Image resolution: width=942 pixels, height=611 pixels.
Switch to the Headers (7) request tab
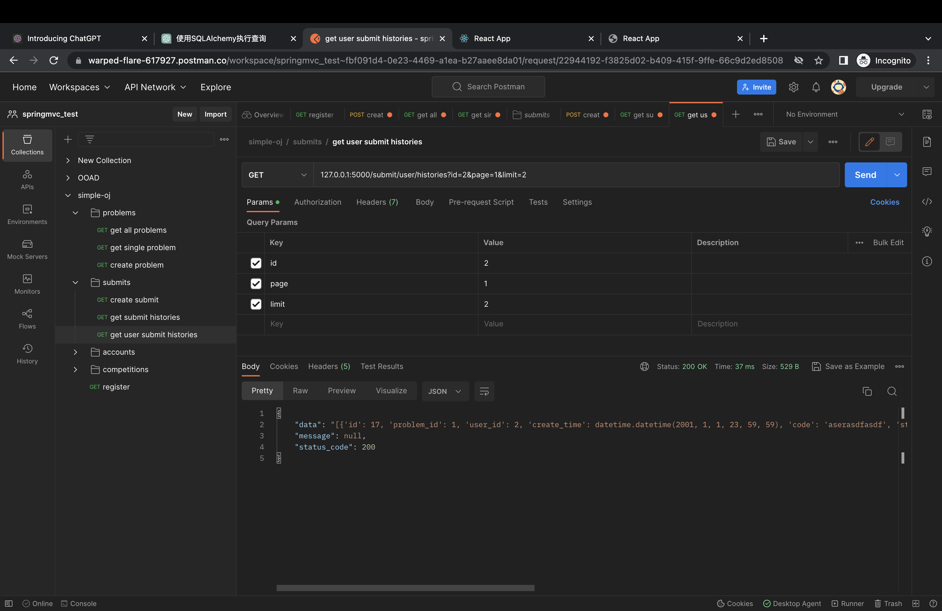pyautogui.click(x=377, y=202)
